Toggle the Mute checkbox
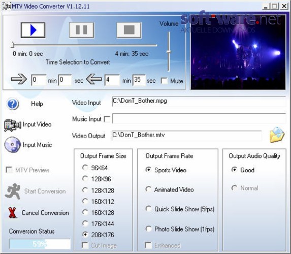 [164, 81]
